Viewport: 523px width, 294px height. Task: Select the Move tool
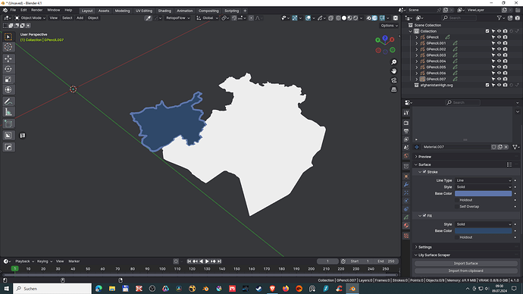pyautogui.click(x=8, y=58)
